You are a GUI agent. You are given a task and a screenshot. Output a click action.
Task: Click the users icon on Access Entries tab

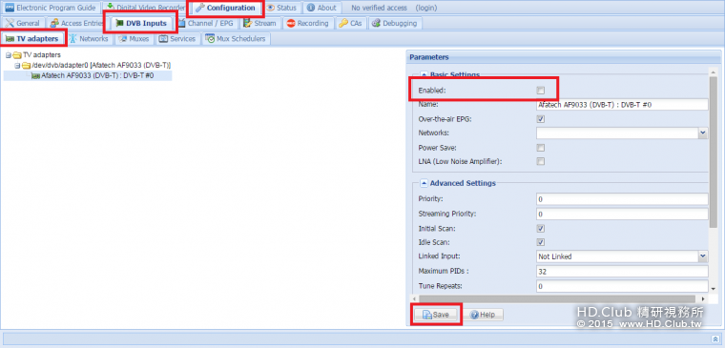point(54,23)
